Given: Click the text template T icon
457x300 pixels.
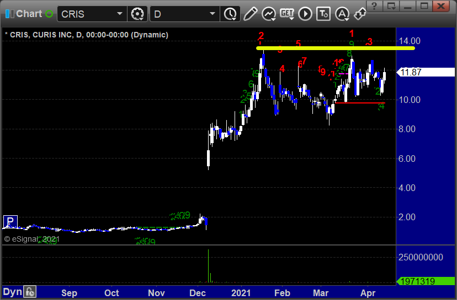Looking at the screenshot, I should [x=323, y=14].
